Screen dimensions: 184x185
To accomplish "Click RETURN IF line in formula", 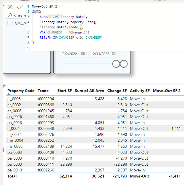I will (x=71, y=38).
